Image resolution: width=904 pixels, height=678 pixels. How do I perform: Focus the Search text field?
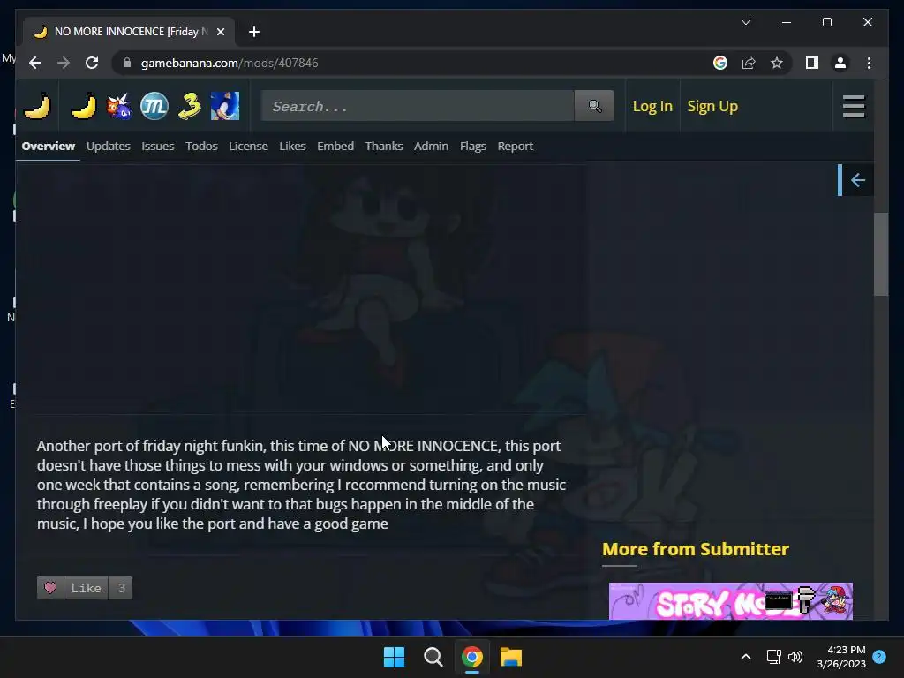pyautogui.click(x=418, y=106)
